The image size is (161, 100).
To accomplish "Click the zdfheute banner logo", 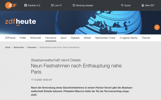I will point(21,22).
